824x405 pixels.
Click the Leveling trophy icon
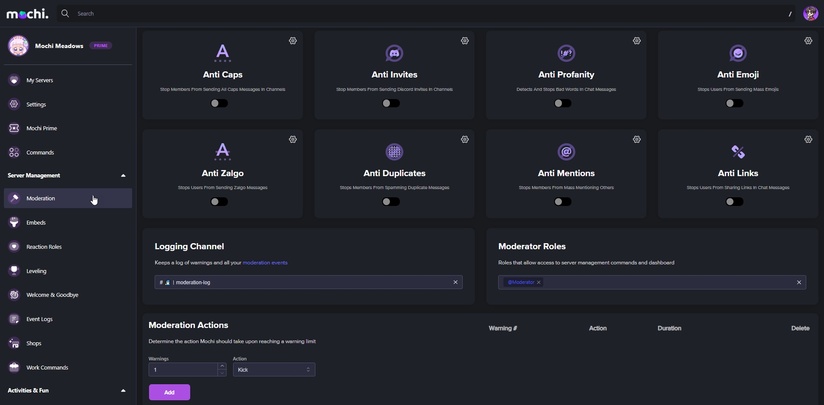point(14,271)
